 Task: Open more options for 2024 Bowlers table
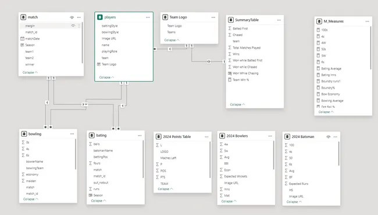pyautogui.click(x=270, y=136)
